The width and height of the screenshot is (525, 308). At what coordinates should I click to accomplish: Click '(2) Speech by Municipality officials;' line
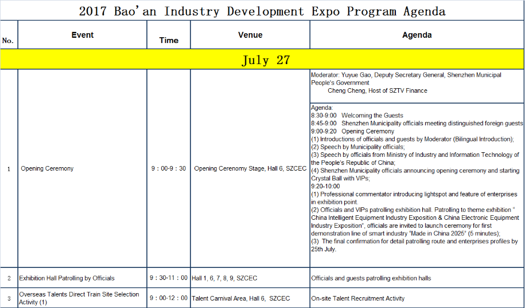pyautogui.click(x=358, y=147)
